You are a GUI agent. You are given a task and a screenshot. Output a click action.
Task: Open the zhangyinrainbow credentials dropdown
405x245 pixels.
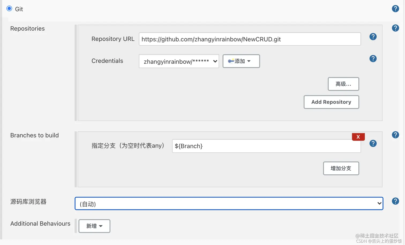point(179,61)
